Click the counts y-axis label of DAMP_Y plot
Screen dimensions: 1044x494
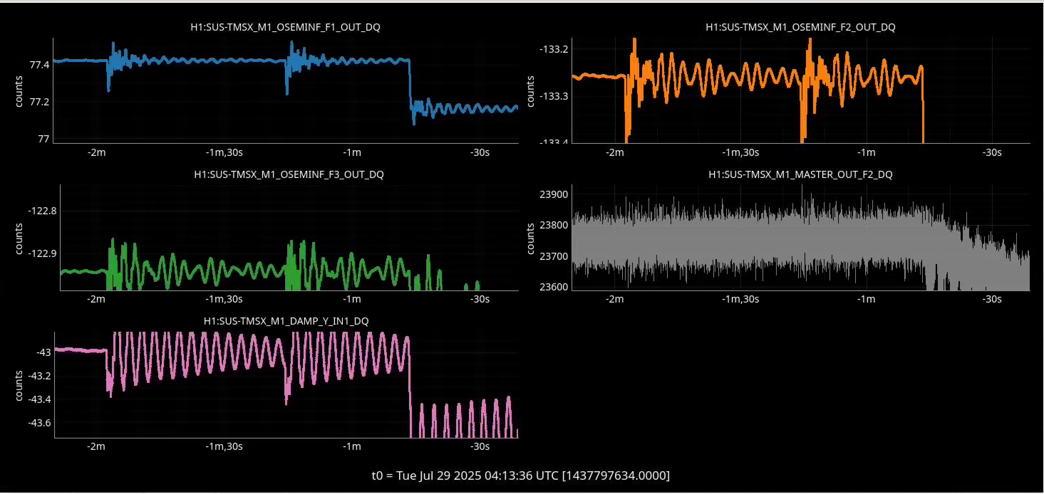click(x=19, y=385)
